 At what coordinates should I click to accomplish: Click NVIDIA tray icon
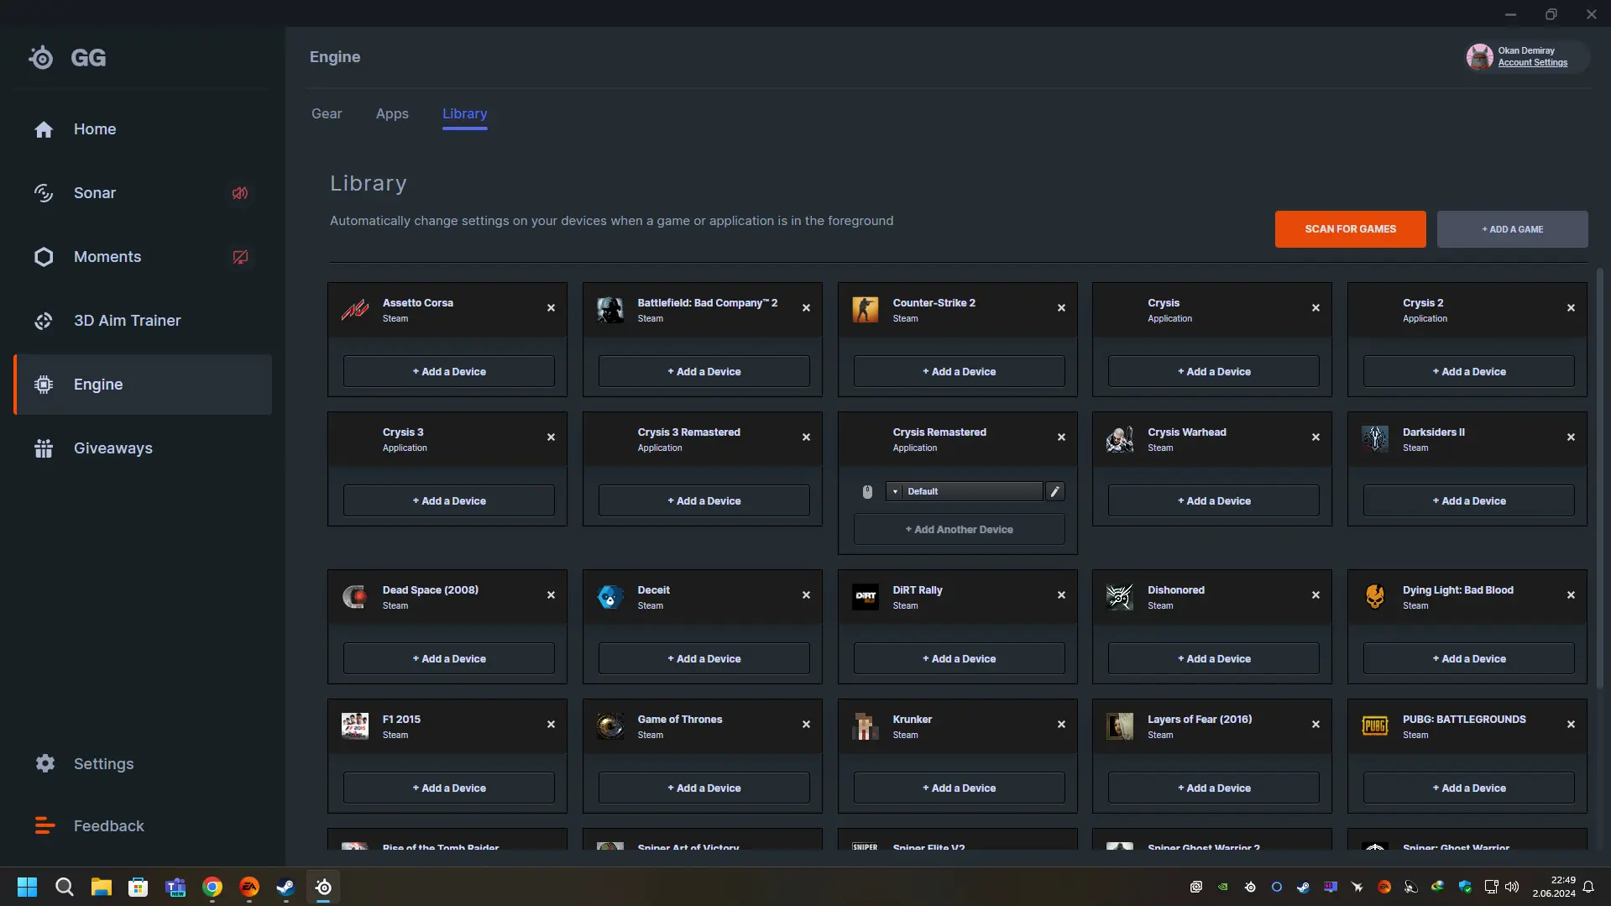click(x=1223, y=887)
